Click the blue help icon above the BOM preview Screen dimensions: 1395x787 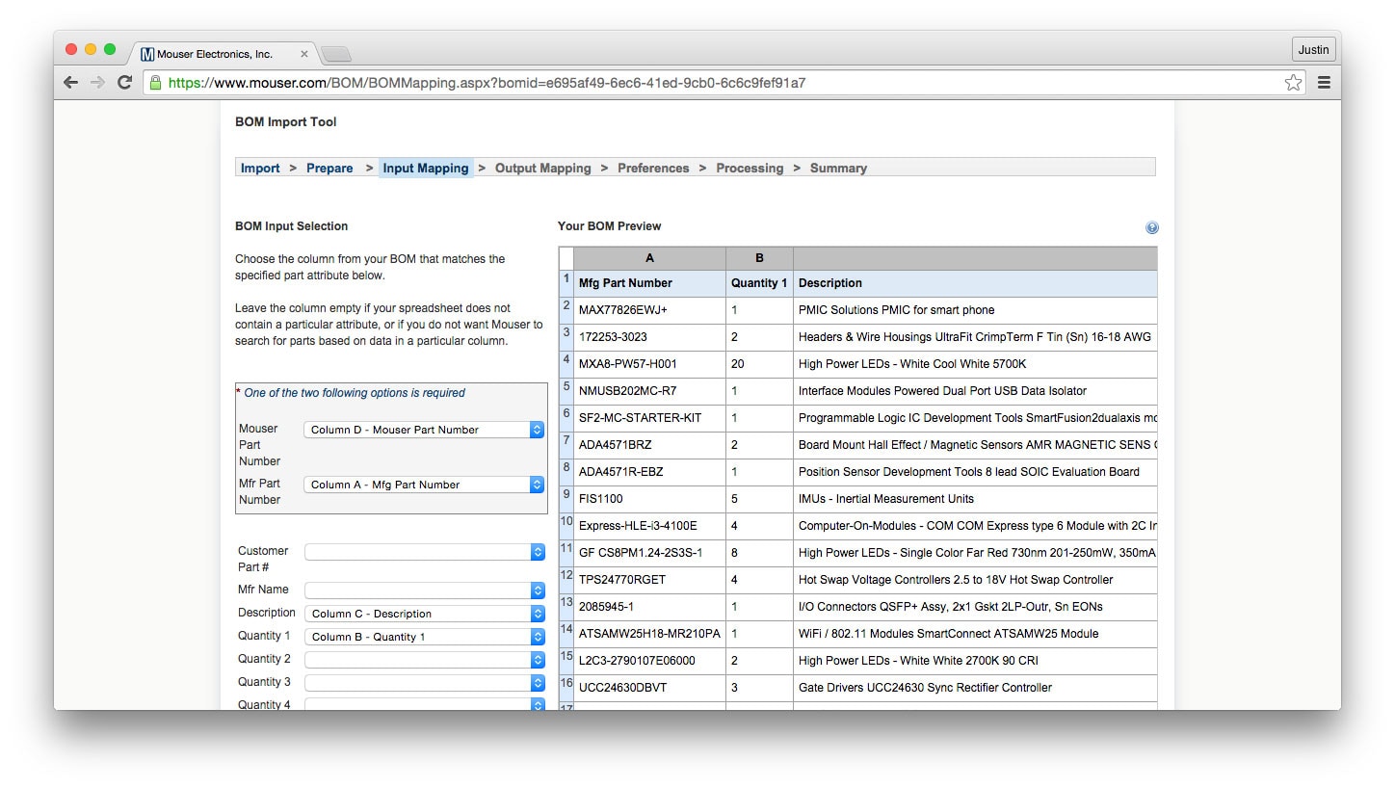1151,228
